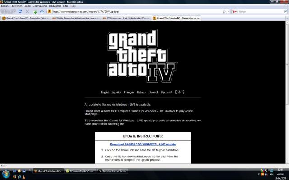289x180 pixels.
Task: Close the 'Wat is Games for Windows' tab
Action: click(98, 18)
